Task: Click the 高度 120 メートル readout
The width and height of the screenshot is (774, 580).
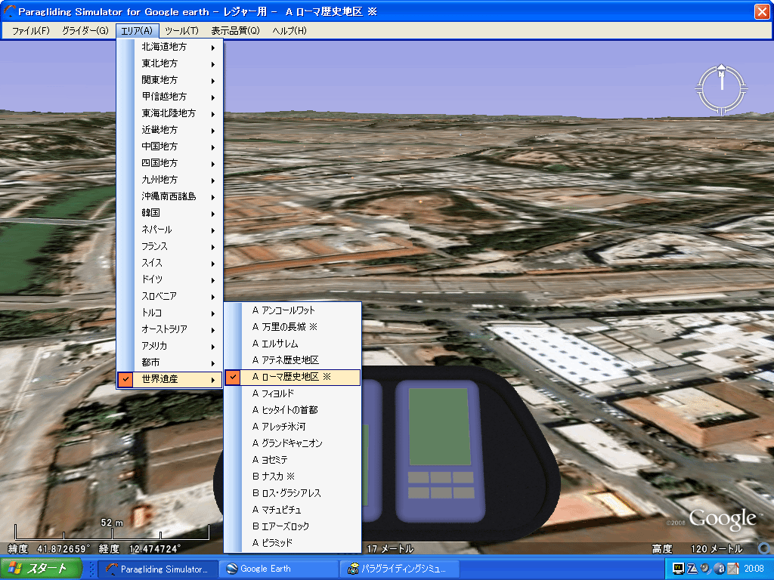Action: pos(697,548)
